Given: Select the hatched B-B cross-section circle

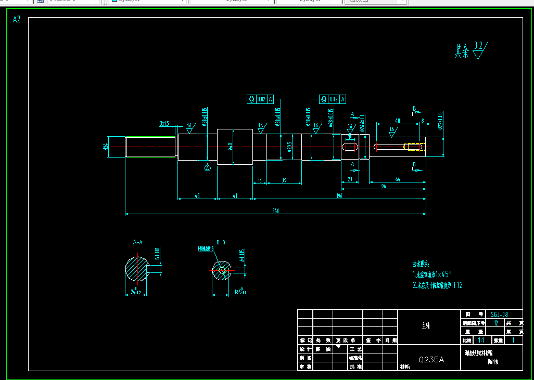Looking at the screenshot, I should [221, 270].
